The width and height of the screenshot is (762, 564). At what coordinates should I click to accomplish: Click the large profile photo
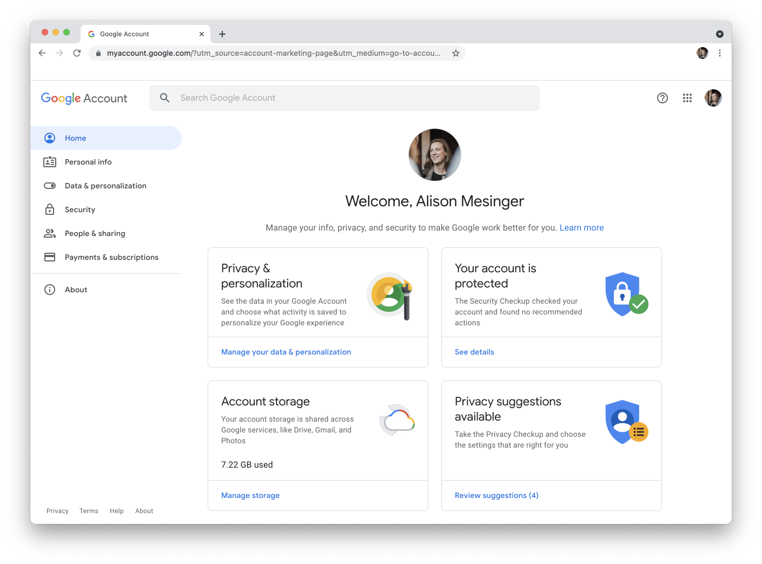point(435,155)
